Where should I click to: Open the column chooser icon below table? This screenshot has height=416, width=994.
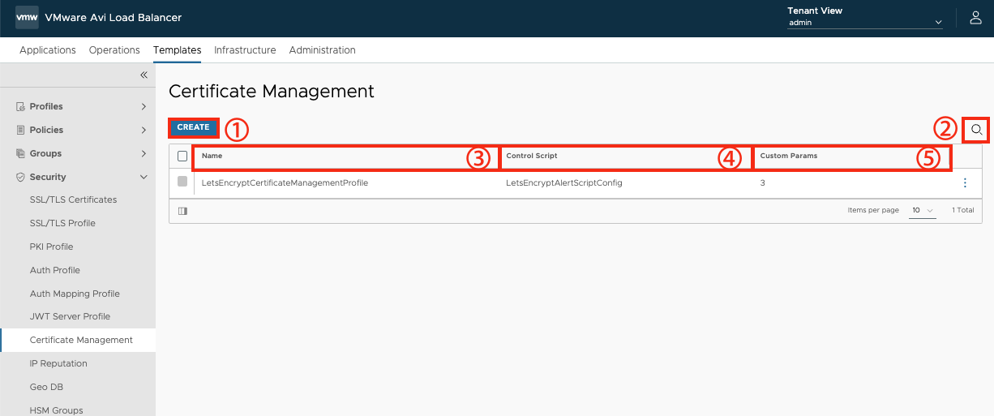click(182, 211)
